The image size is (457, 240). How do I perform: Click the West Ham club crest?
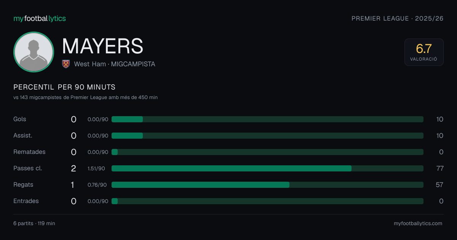click(66, 64)
